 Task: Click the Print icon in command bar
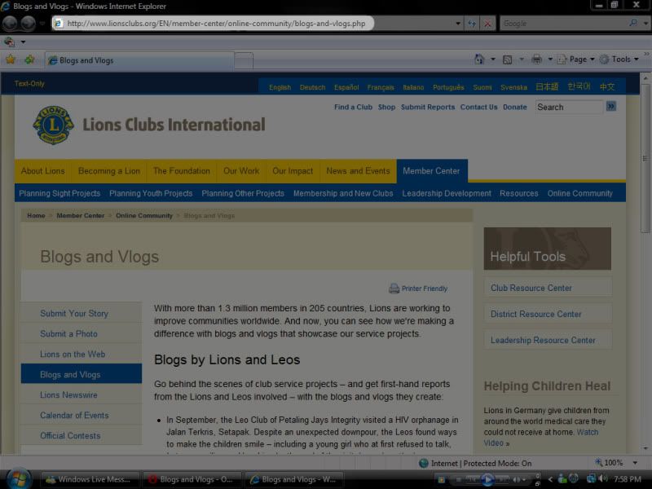pos(536,59)
